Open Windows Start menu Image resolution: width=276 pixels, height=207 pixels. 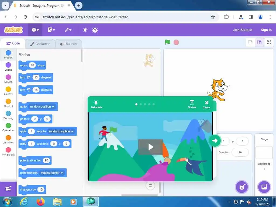pos(7,202)
